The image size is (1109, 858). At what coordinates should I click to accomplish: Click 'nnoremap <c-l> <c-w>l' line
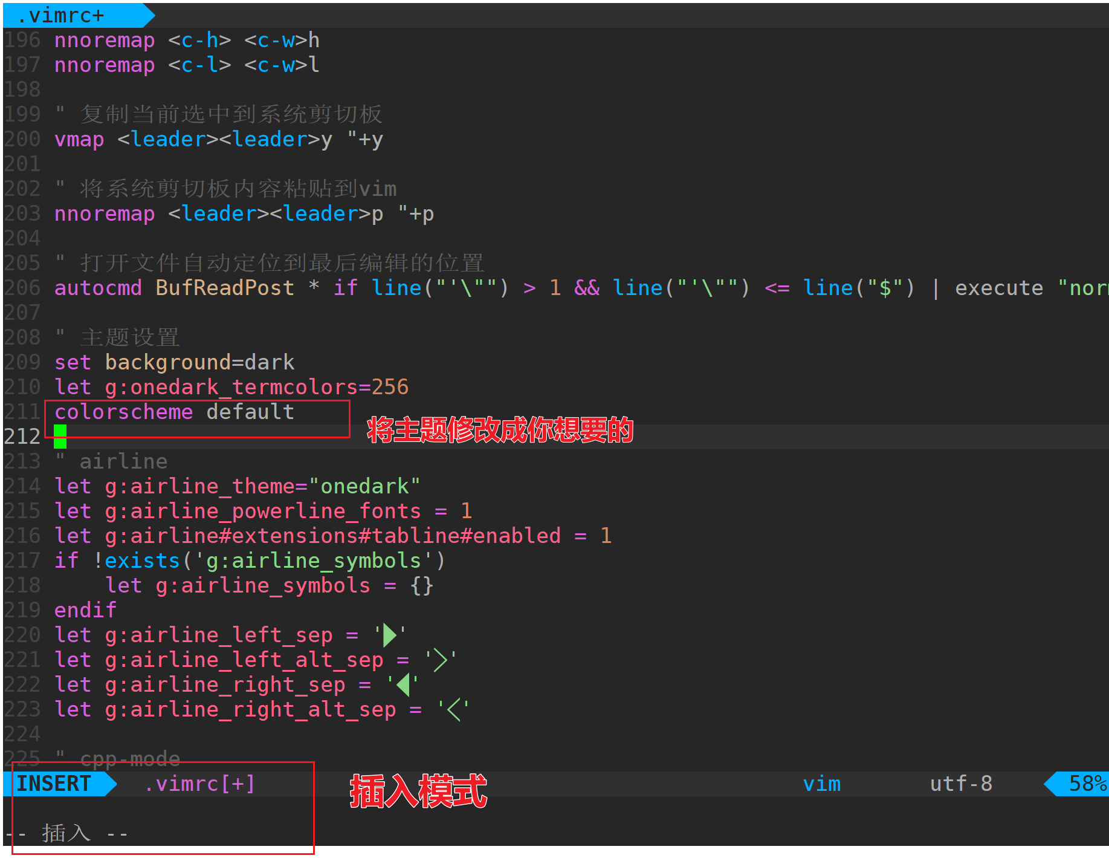[187, 65]
